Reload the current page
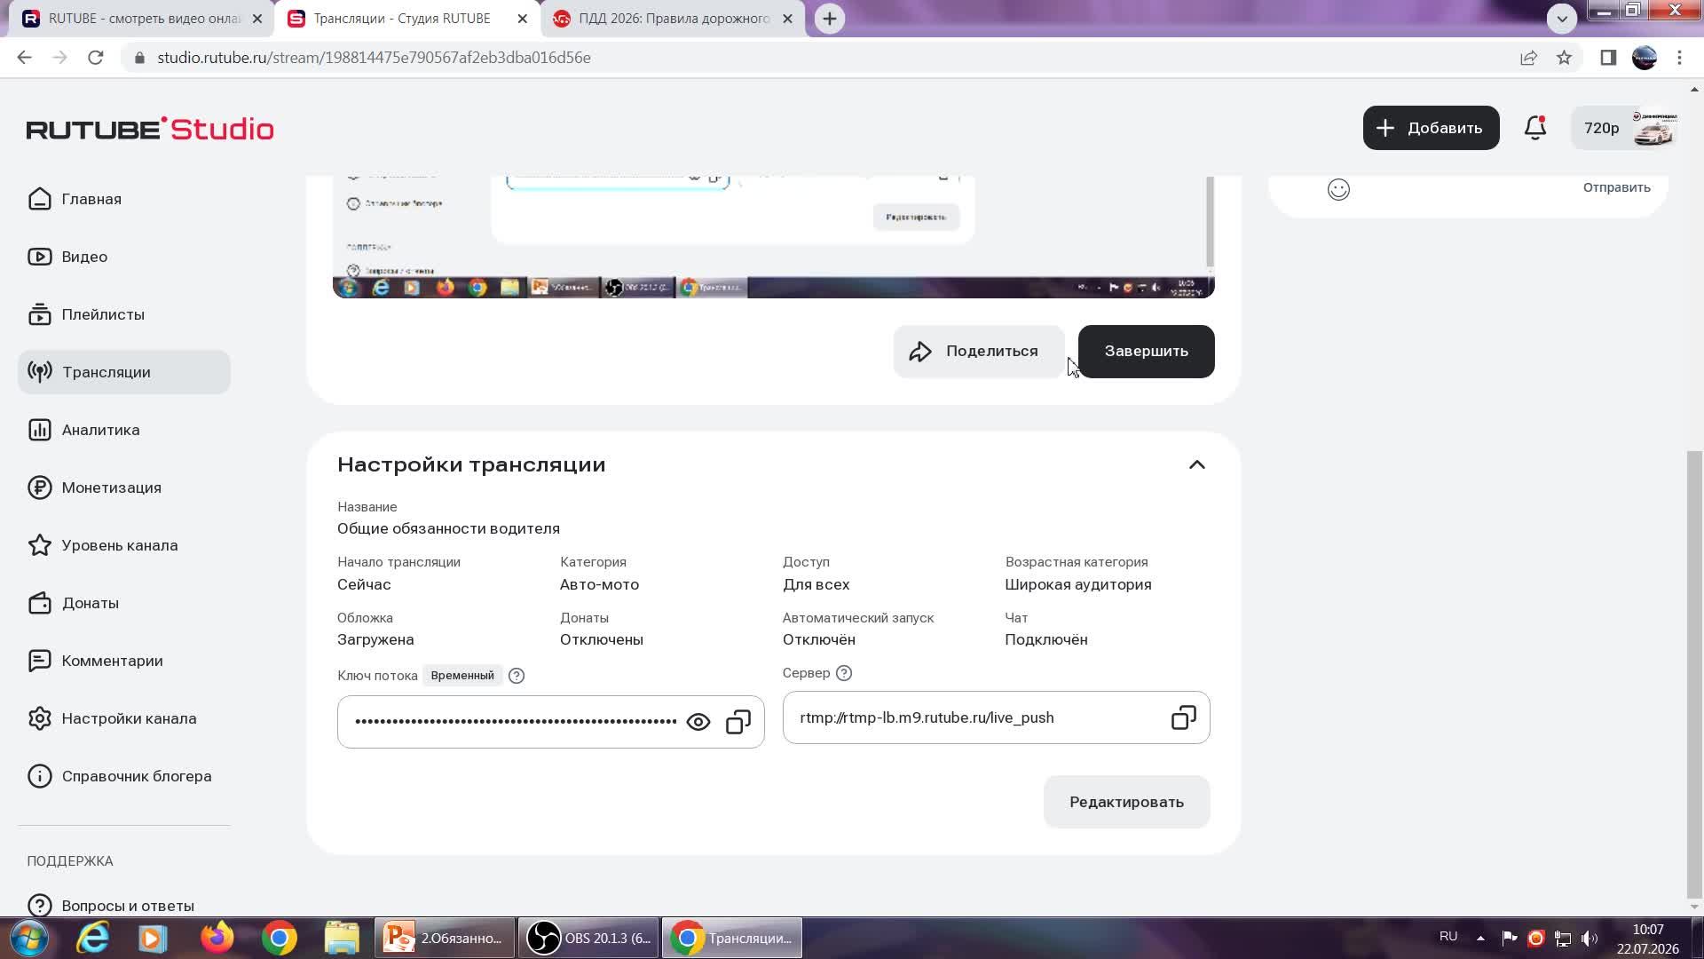 [96, 58]
